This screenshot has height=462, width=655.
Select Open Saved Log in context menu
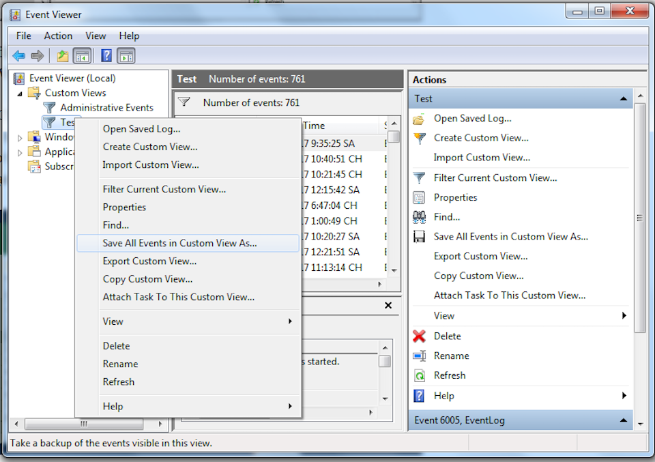coord(188,129)
